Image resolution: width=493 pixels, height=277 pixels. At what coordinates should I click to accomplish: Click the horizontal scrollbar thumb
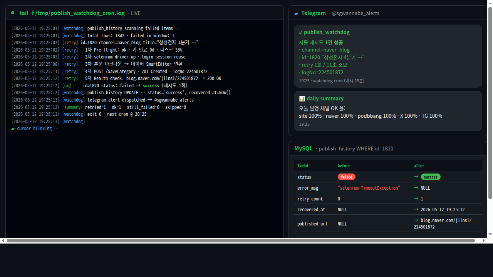241,240
